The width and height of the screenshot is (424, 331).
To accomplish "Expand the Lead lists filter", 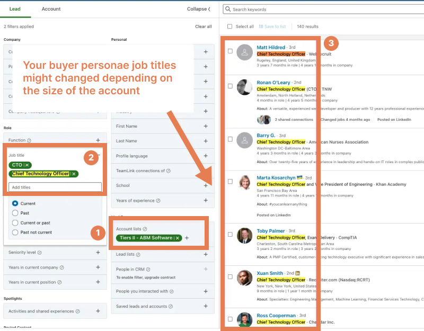I will coord(206,254).
